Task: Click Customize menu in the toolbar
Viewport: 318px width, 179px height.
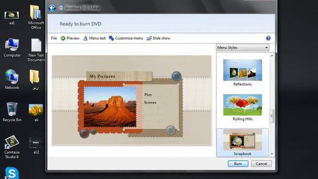Action: pyautogui.click(x=126, y=38)
